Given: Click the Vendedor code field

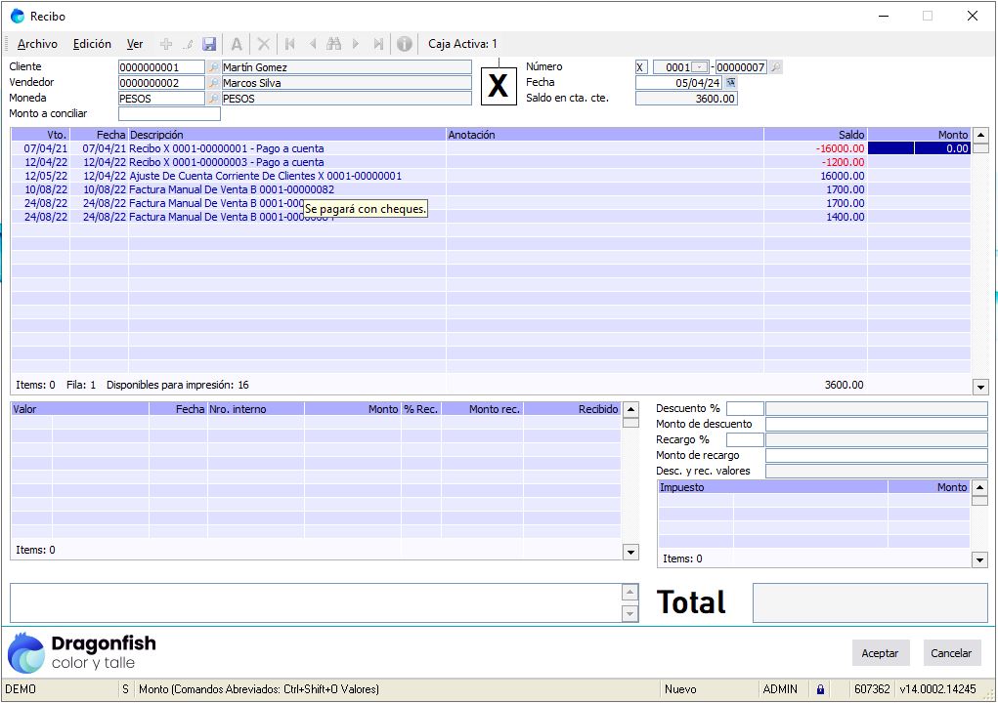Looking at the screenshot, I should (x=161, y=83).
